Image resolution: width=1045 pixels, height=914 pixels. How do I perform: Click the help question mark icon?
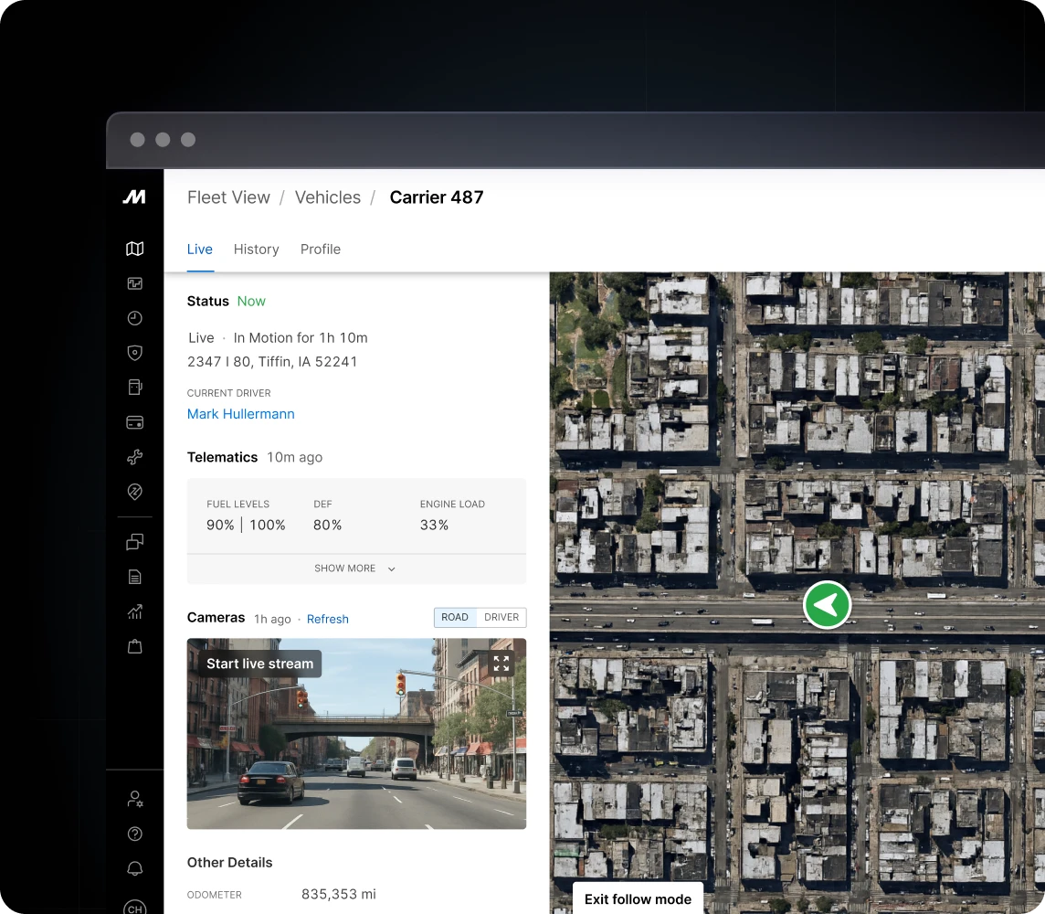135,834
